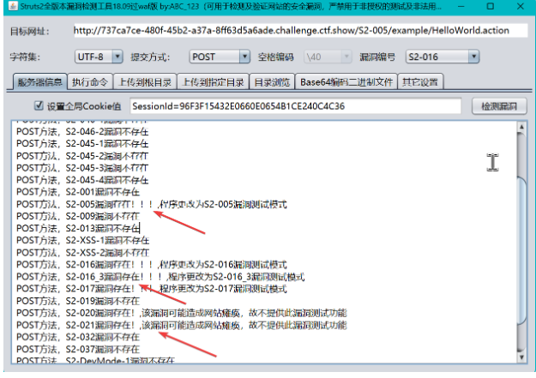Click the 空格编码 label
This screenshot has width=536, height=378.
pos(276,57)
